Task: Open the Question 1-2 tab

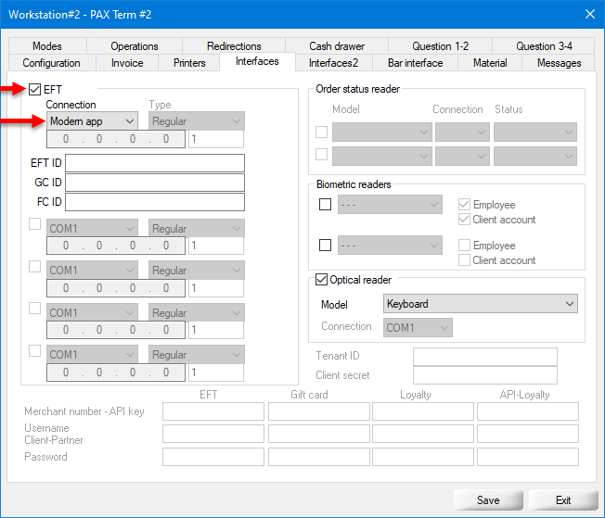Action: tap(440, 46)
